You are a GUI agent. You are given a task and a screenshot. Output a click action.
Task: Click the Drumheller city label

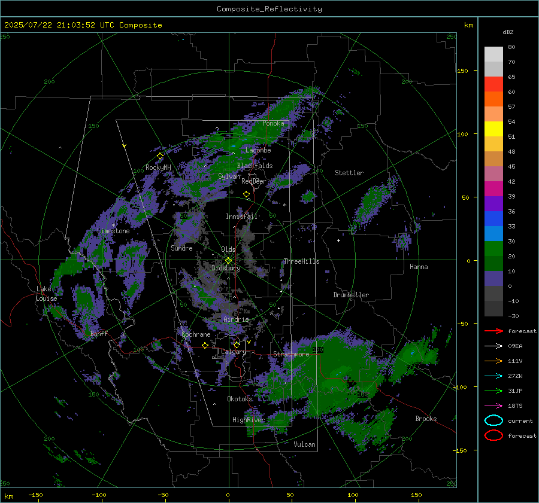(351, 295)
